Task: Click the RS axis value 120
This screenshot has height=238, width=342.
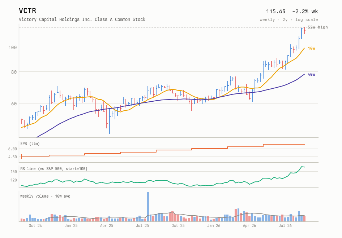Action: 13,180
